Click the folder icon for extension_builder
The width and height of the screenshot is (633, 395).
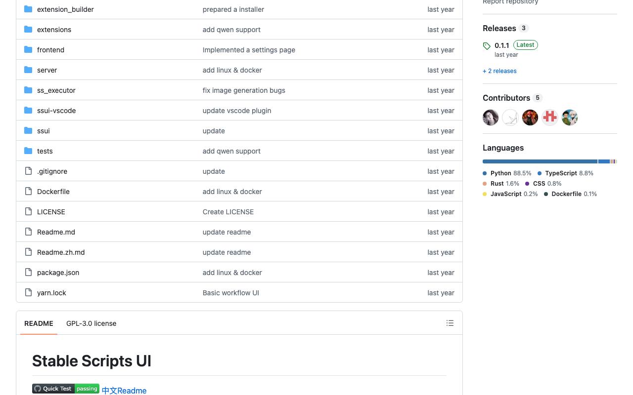pyautogui.click(x=28, y=9)
